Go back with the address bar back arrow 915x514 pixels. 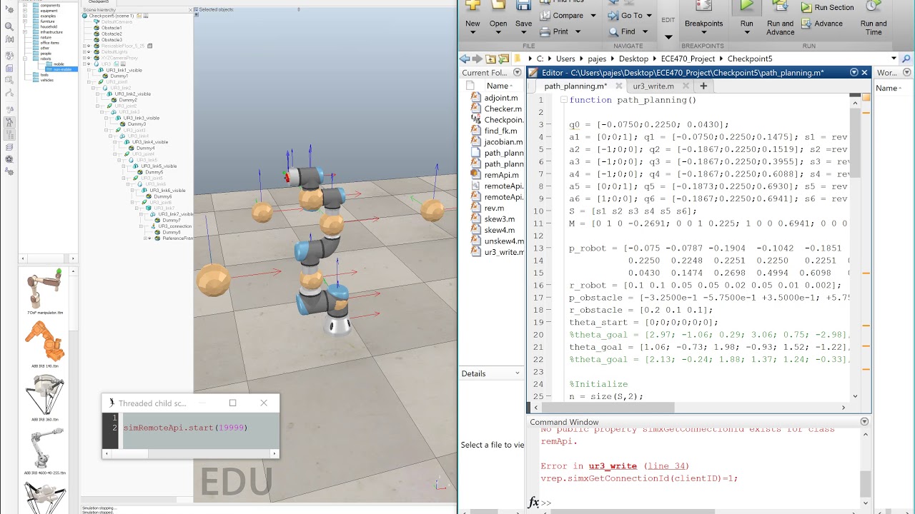pyautogui.click(x=465, y=59)
